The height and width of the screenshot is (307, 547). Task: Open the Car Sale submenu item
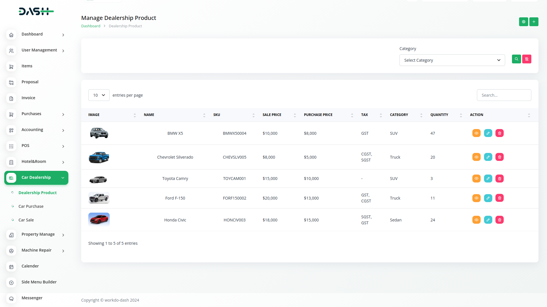(26, 220)
